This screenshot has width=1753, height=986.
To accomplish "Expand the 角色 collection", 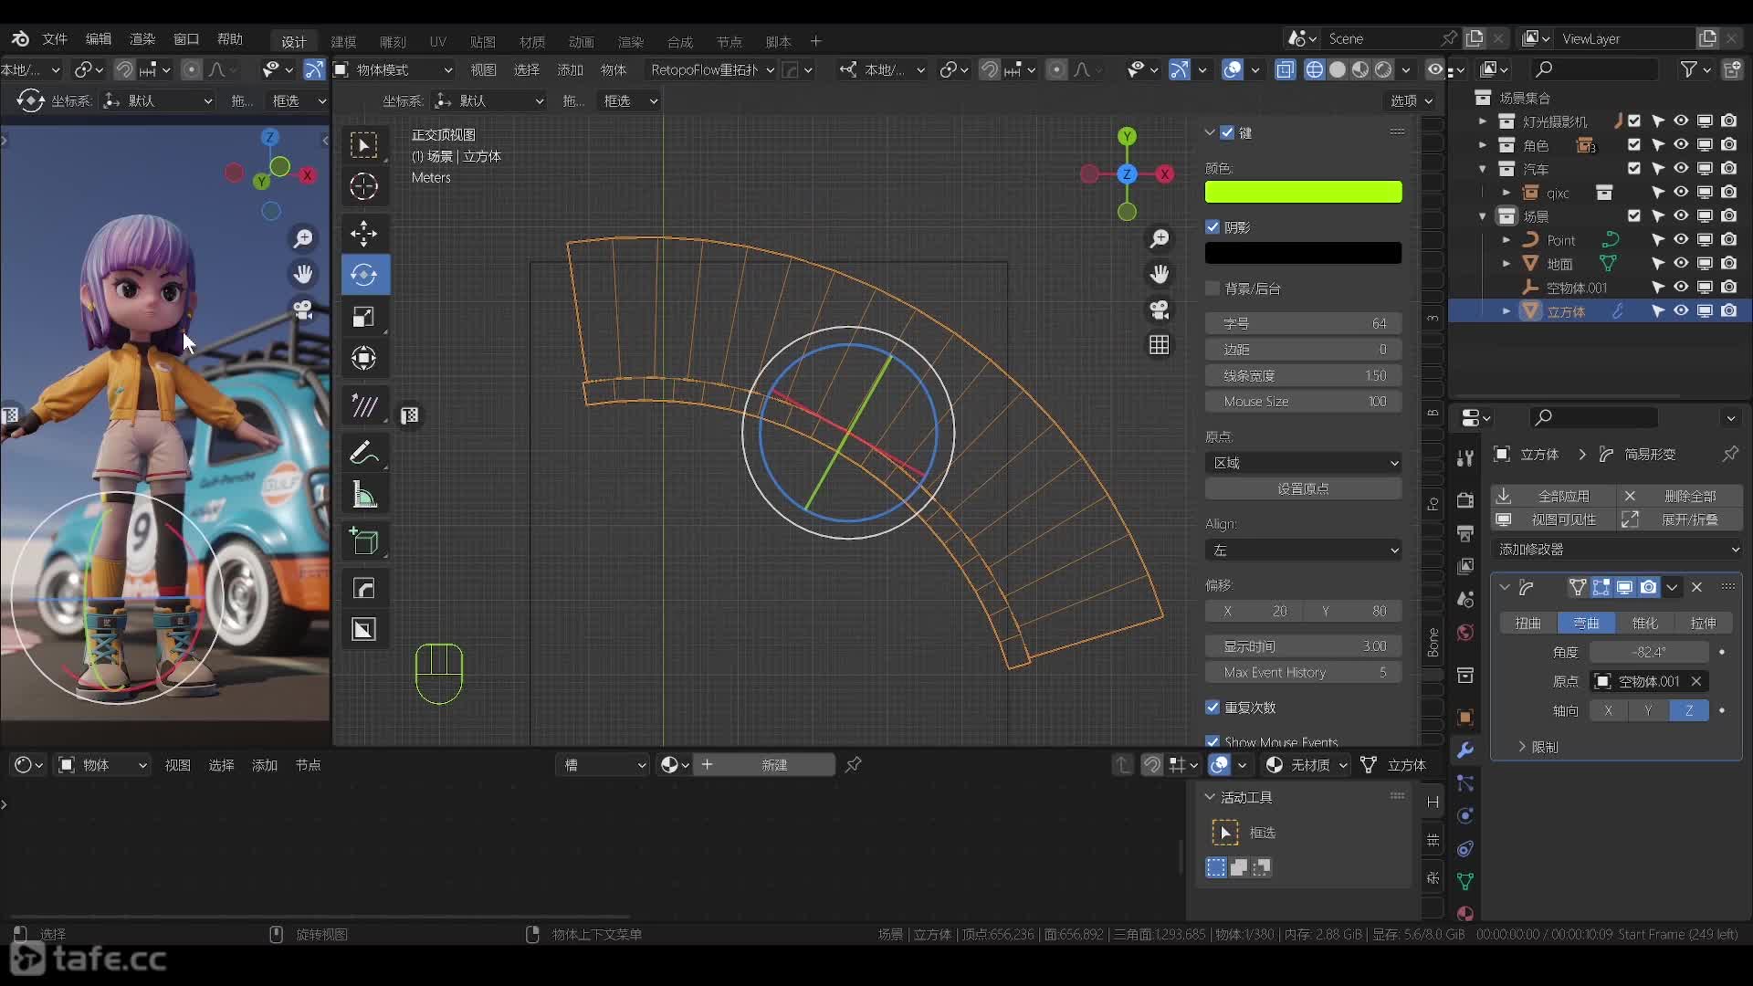I will 1483,145.
